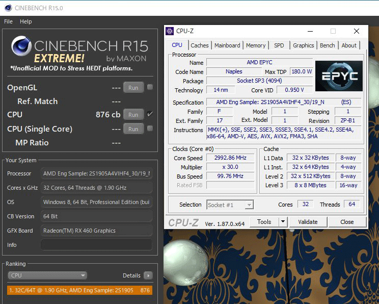Switch to the Bench tab
The width and height of the screenshot is (379, 304).
click(327, 45)
